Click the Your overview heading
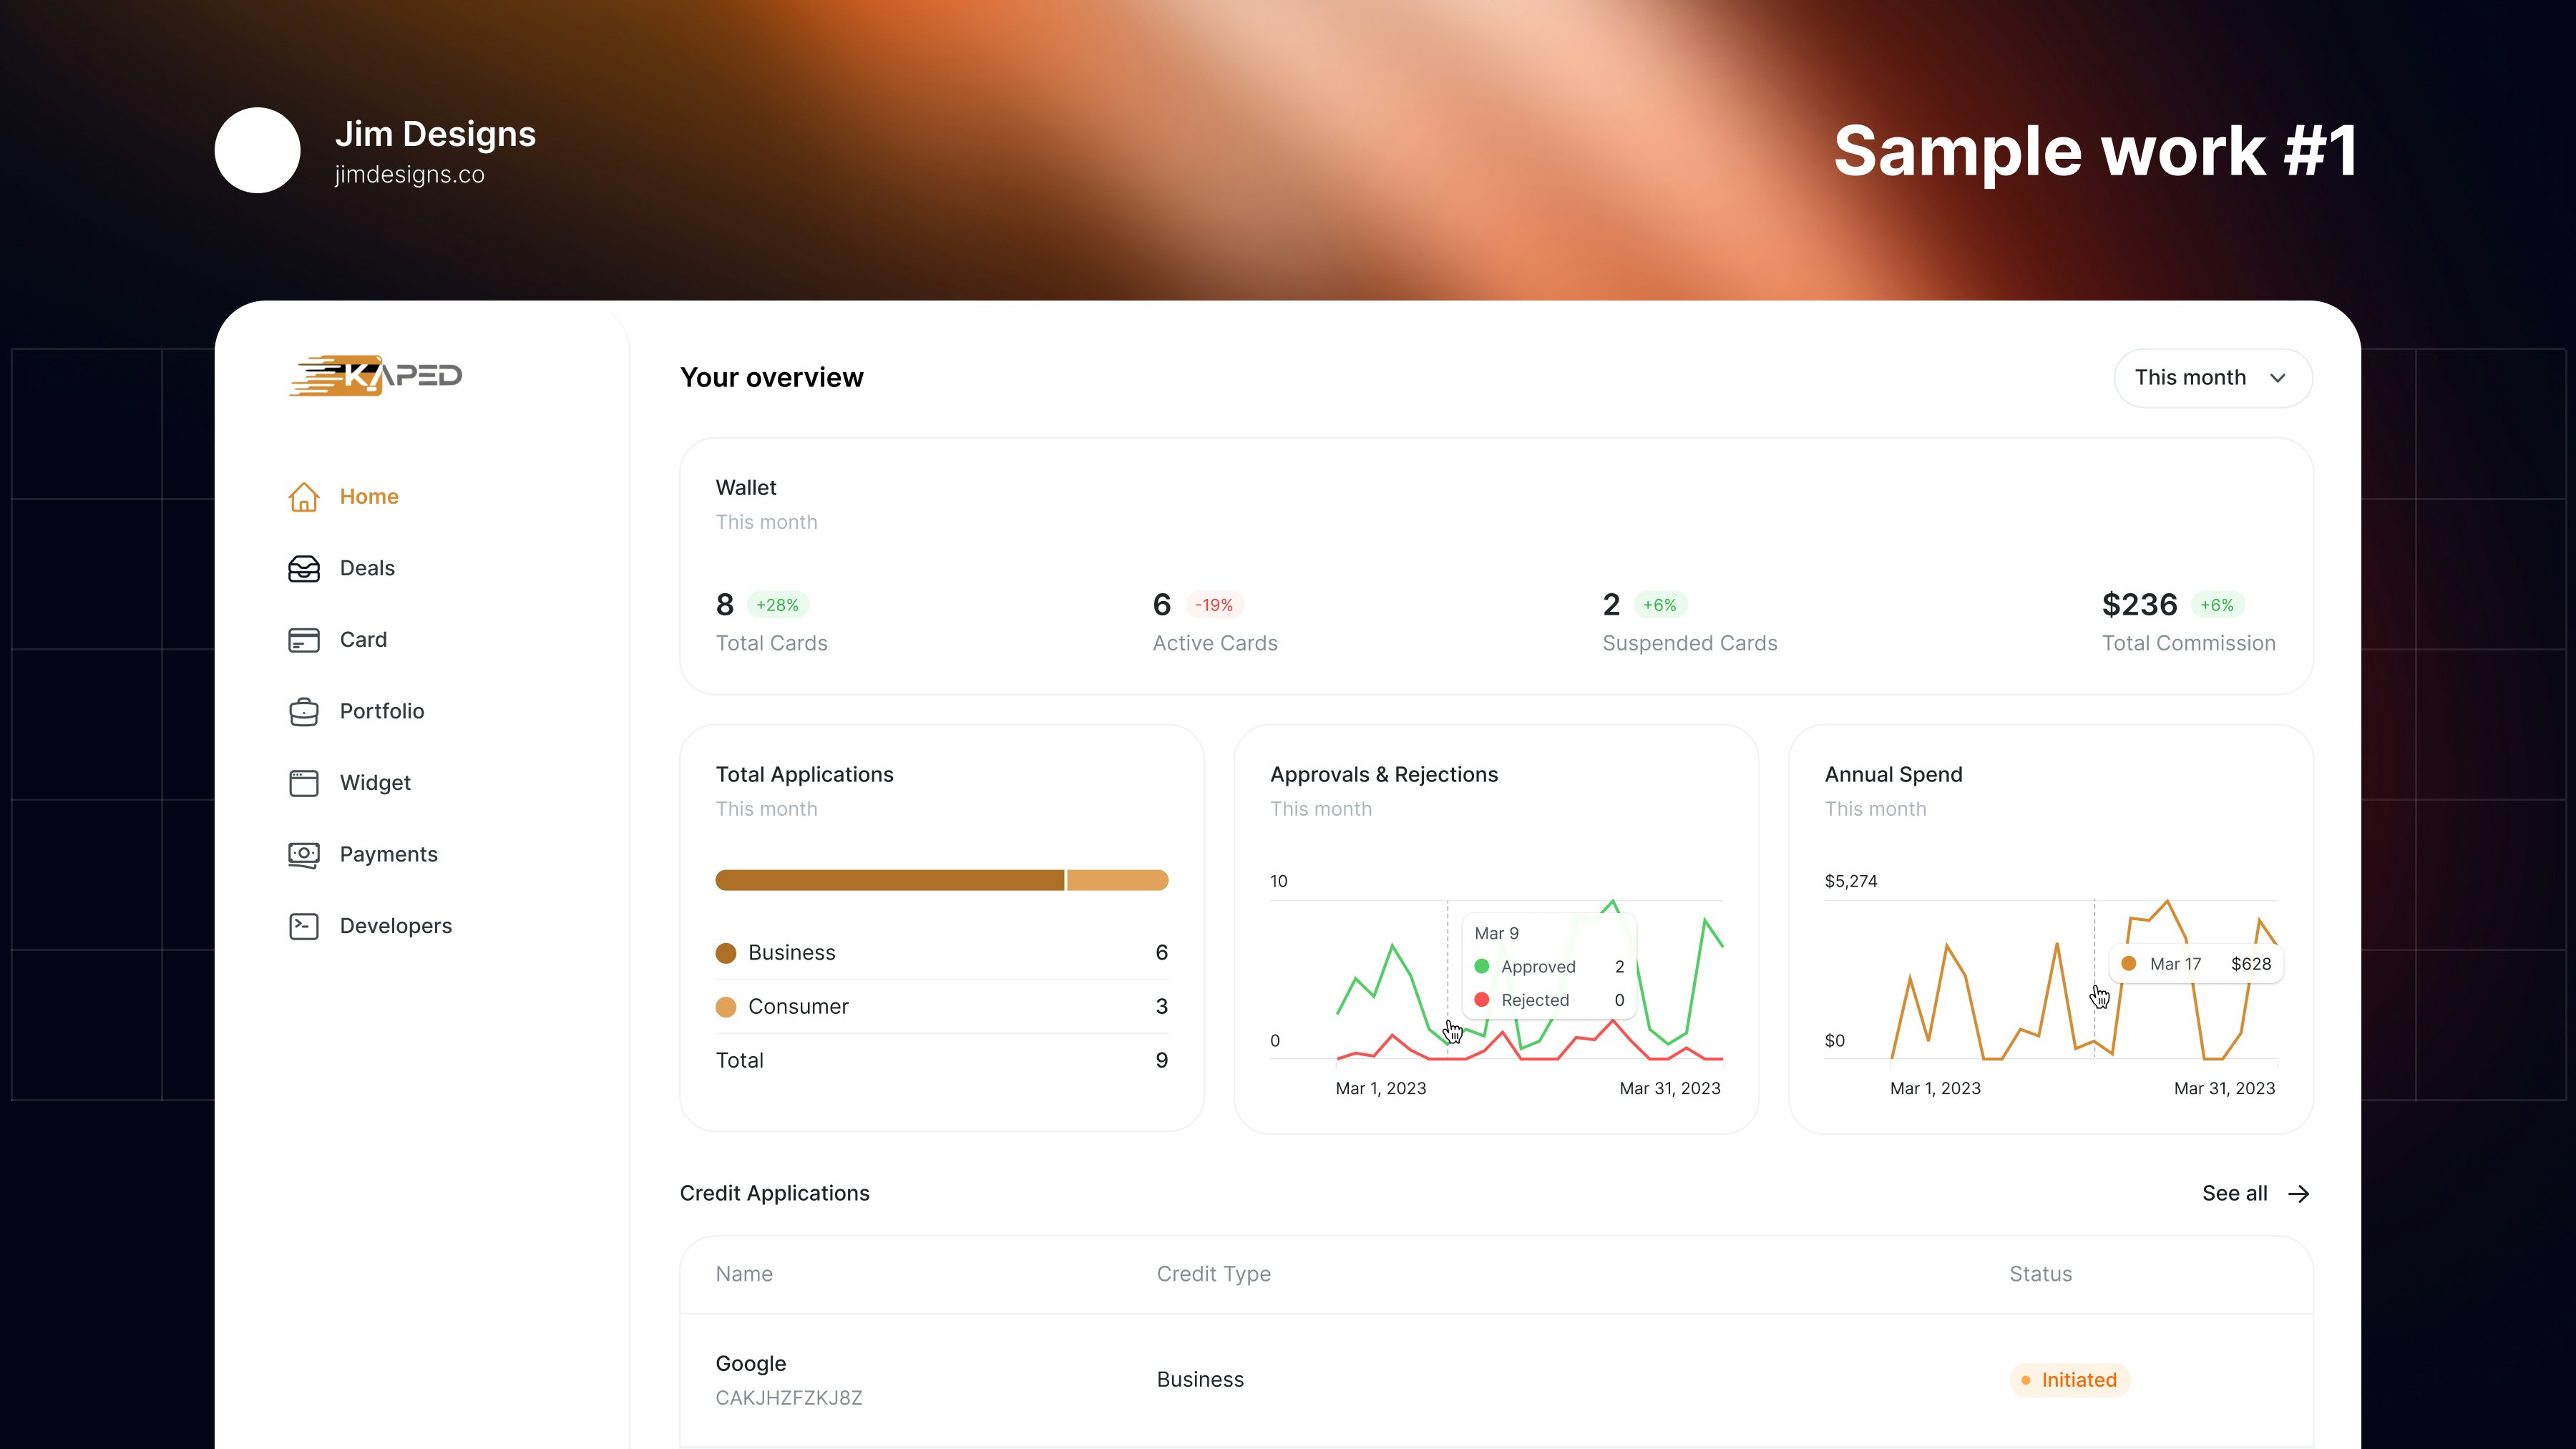2576x1449 pixels. pos(772,378)
